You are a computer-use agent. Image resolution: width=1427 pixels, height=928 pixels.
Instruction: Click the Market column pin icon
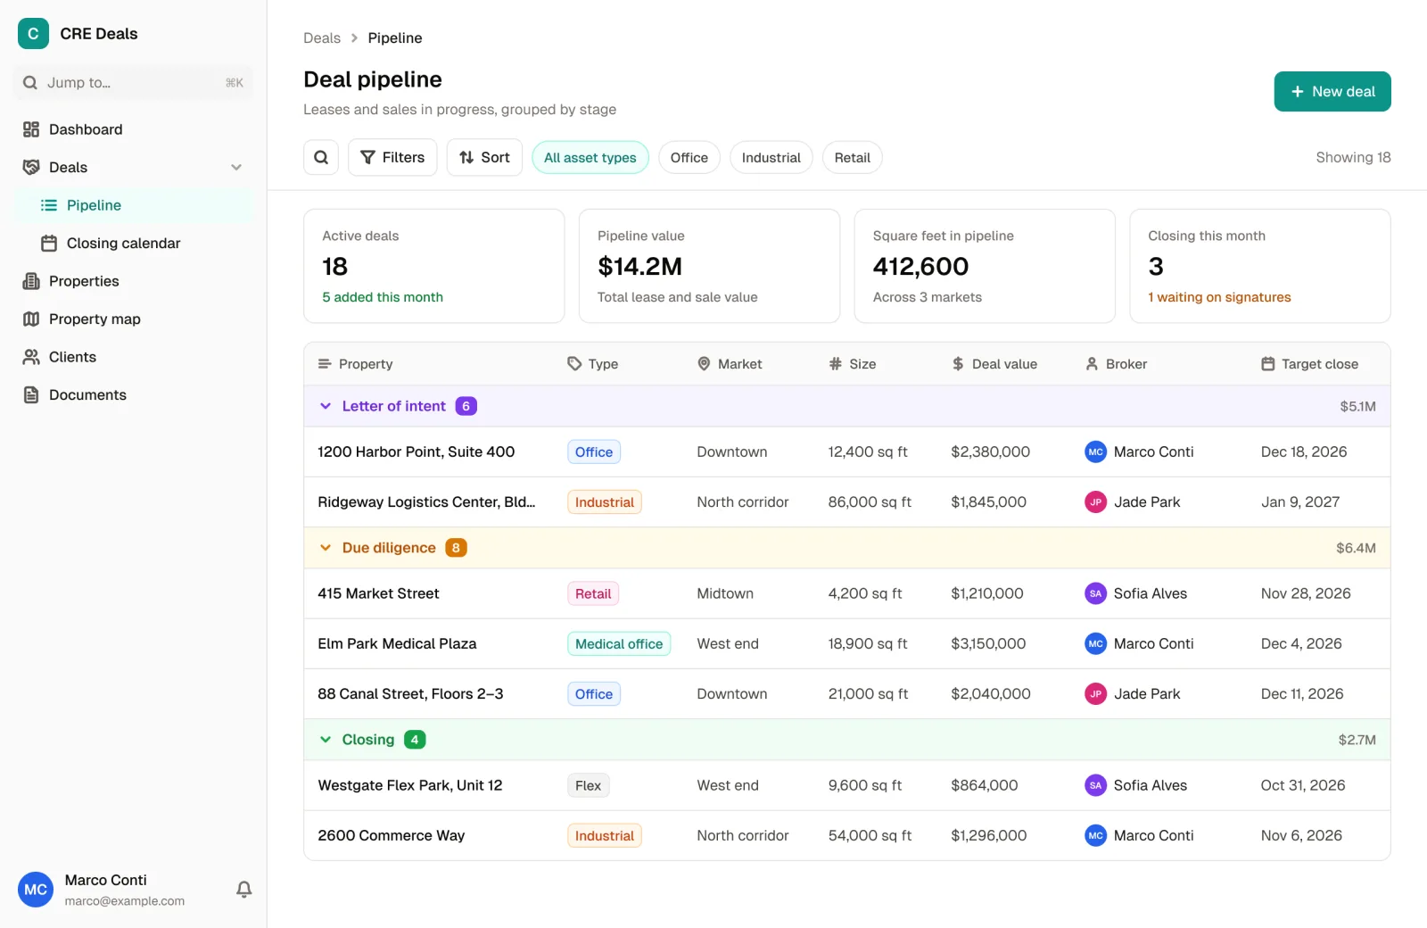(704, 364)
